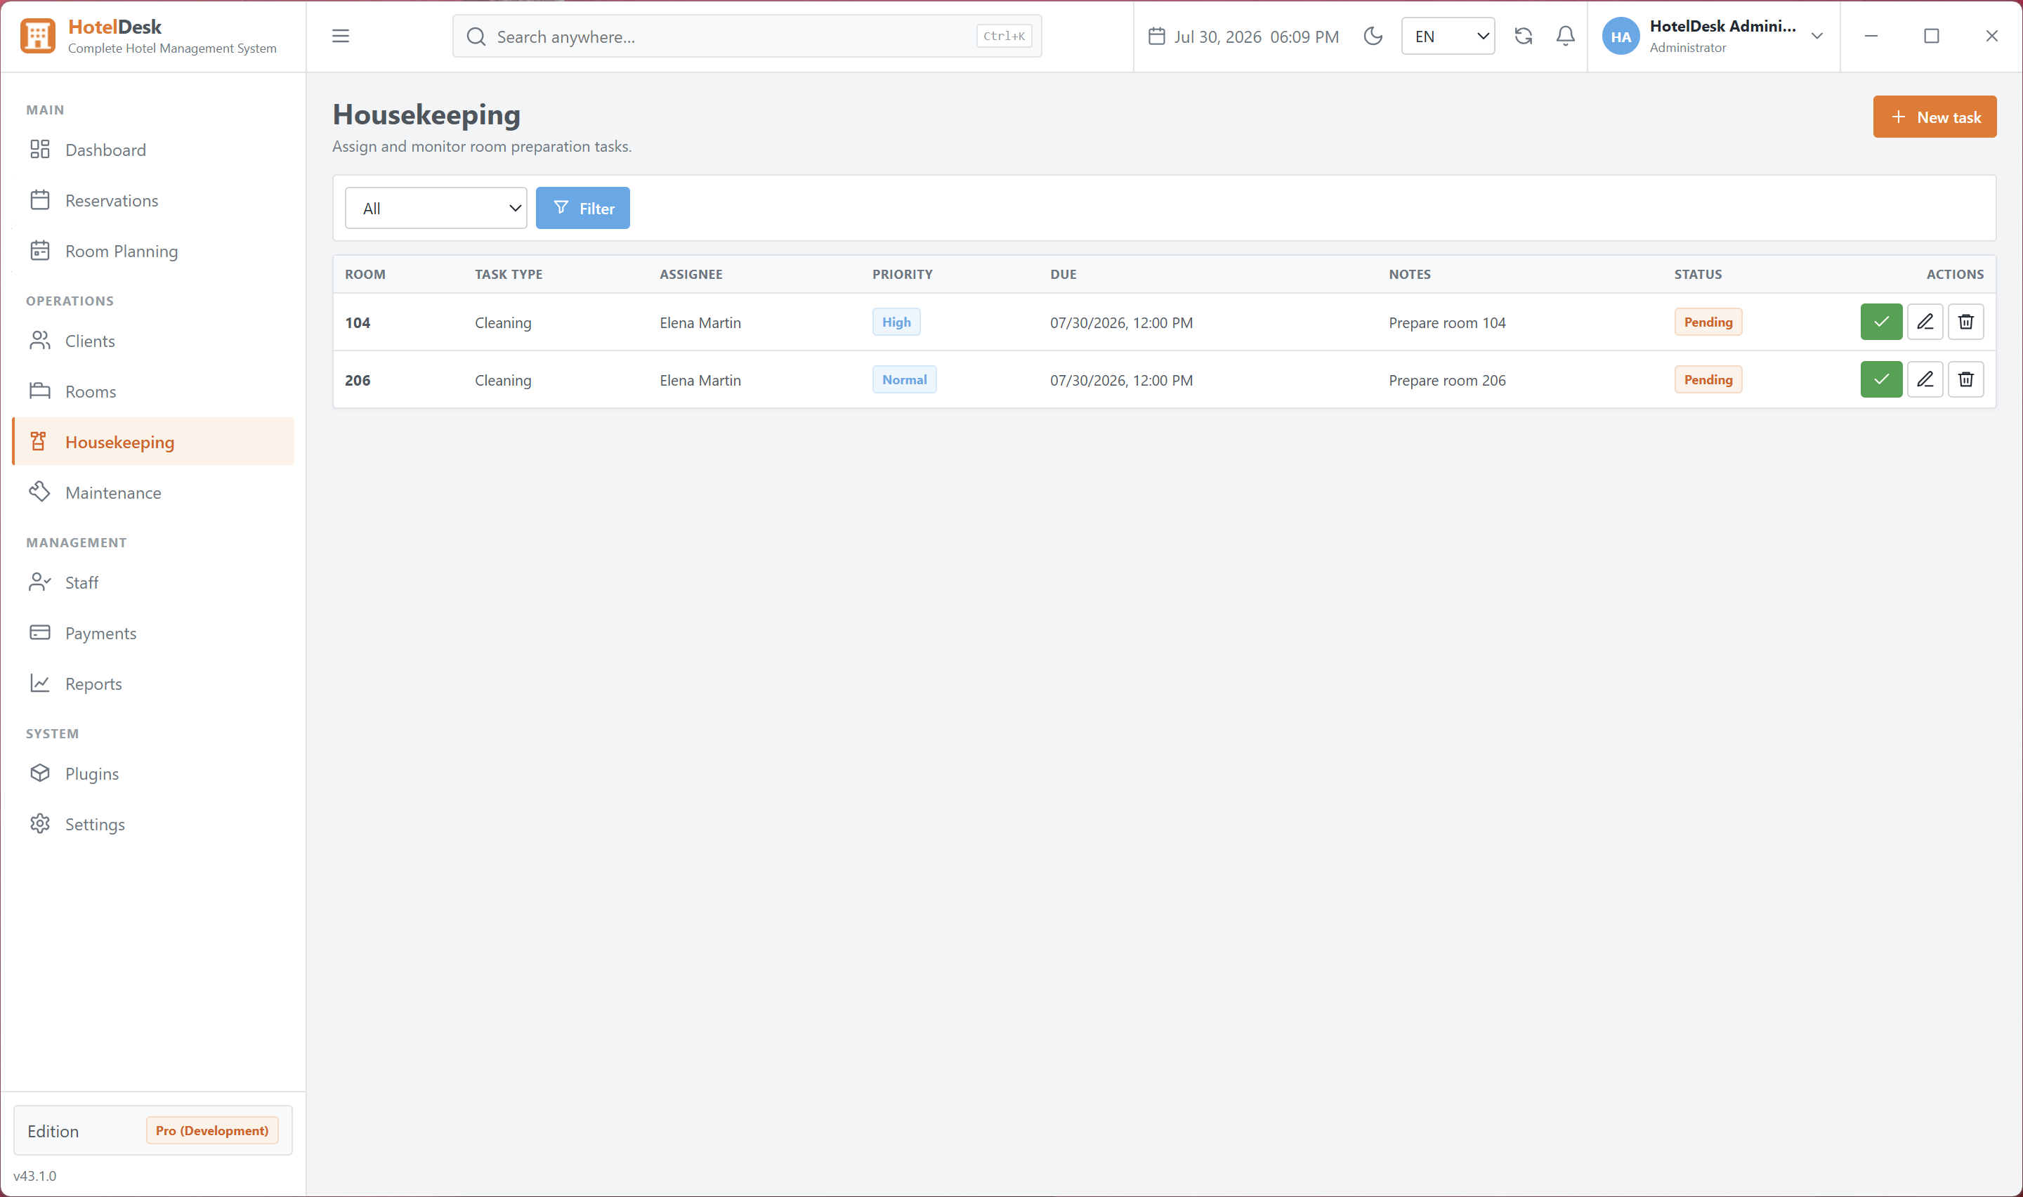Click the New task button
The width and height of the screenshot is (2023, 1197).
(x=1934, y=117)
